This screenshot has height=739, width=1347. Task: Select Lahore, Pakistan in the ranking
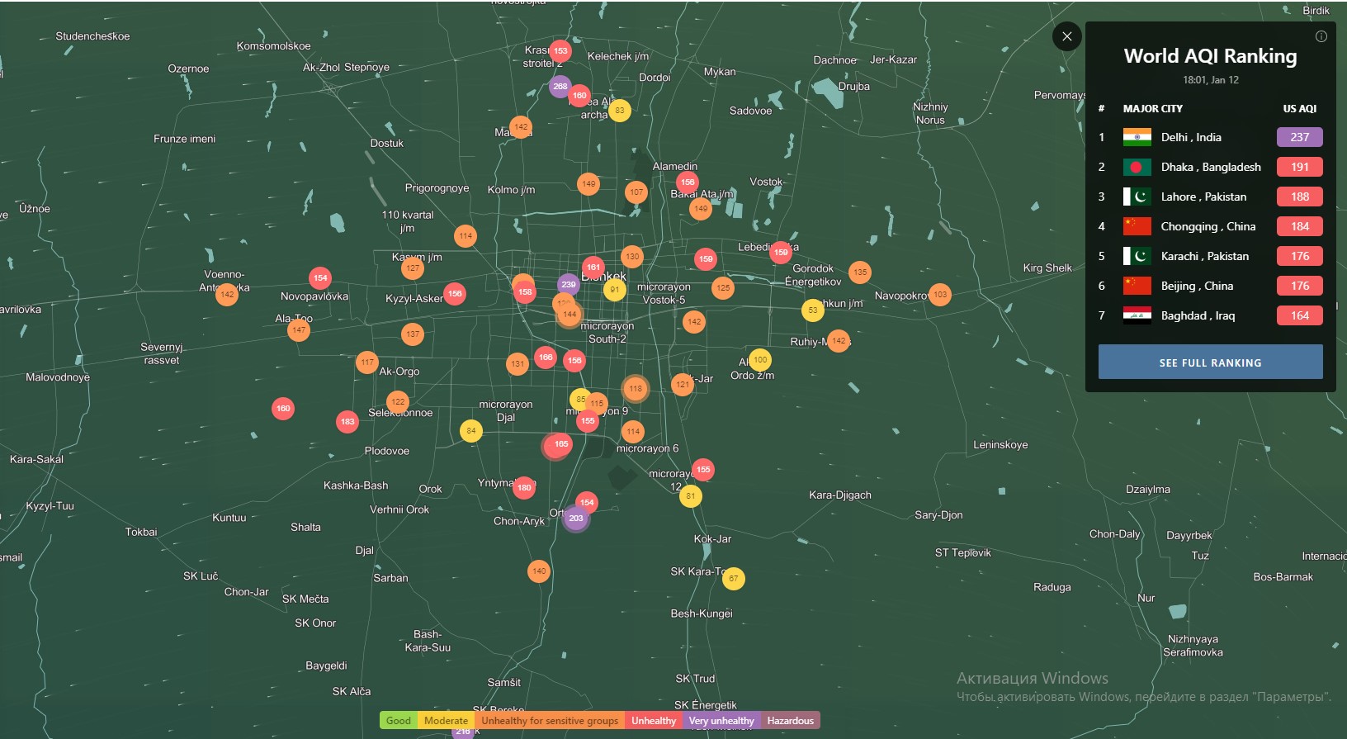click(x=1203, y=197)
